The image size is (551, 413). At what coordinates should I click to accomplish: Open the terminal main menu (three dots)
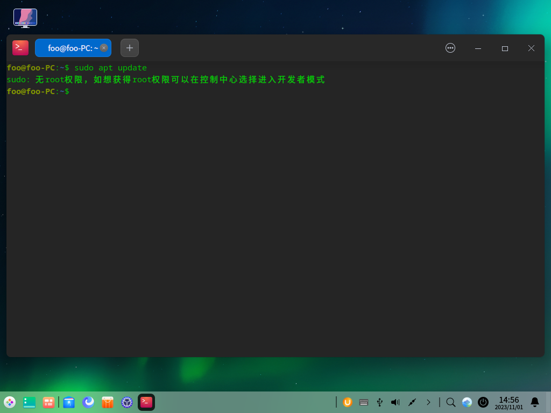click(x=450, y=48)
